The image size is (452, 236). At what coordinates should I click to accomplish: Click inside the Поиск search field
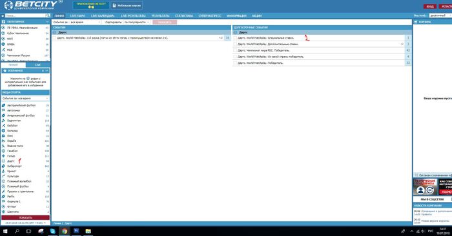coord(25,15)
